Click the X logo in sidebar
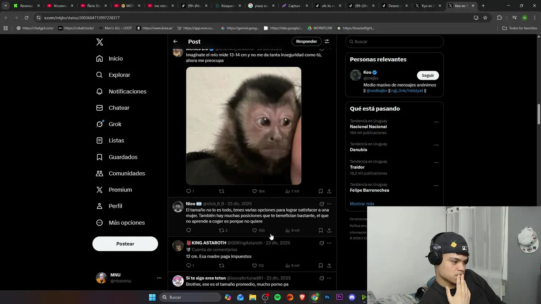The image size is (541, 304). pyautogui.click(x=100, y=42)
